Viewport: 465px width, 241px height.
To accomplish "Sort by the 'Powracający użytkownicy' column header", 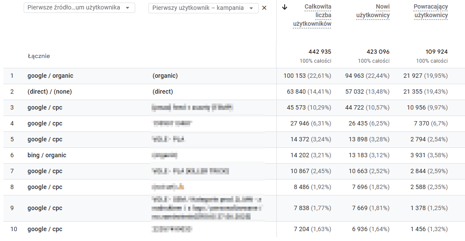I will (x=431, y=11).
